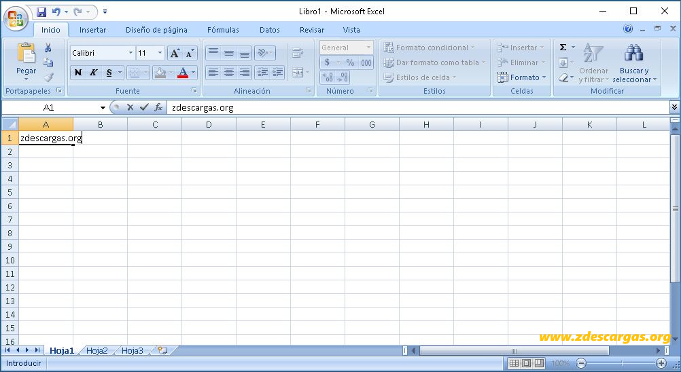Align text right

pos(245,73)
